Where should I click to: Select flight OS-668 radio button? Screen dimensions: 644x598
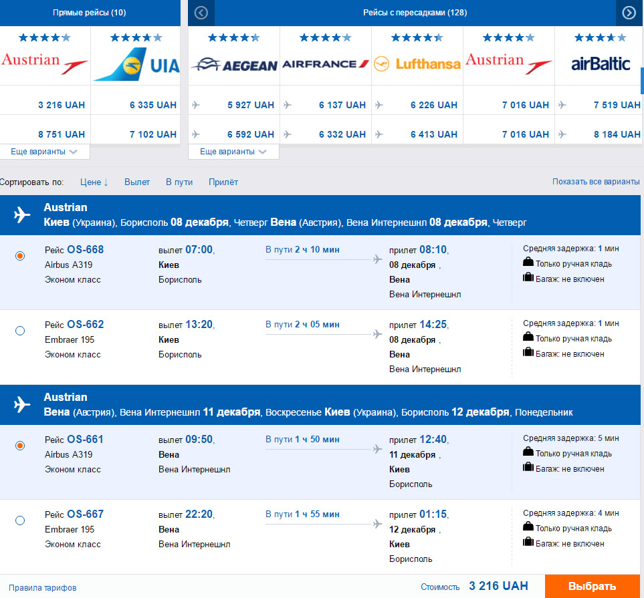(19, 256)
